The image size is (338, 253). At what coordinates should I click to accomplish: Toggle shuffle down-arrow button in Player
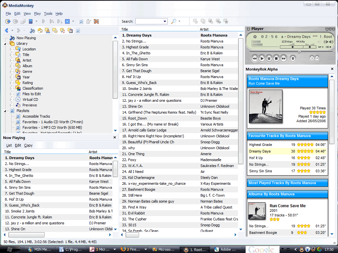312,58
